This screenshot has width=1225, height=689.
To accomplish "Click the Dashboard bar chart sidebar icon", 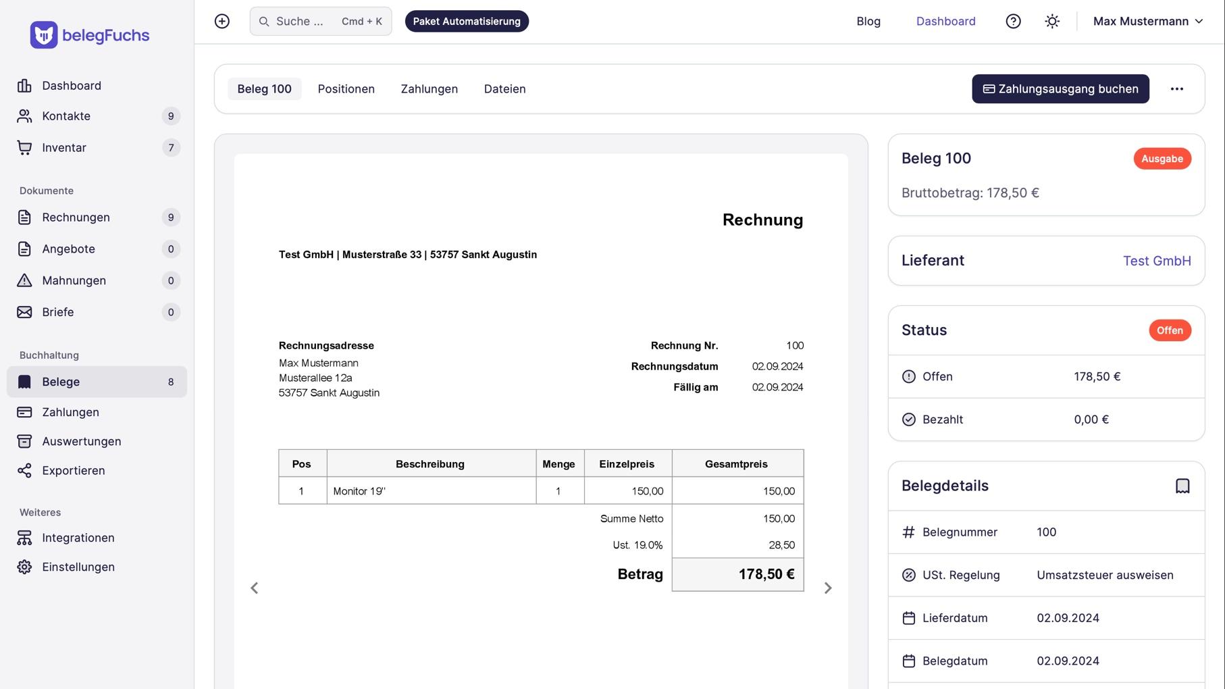I will [x=24, y=85].
